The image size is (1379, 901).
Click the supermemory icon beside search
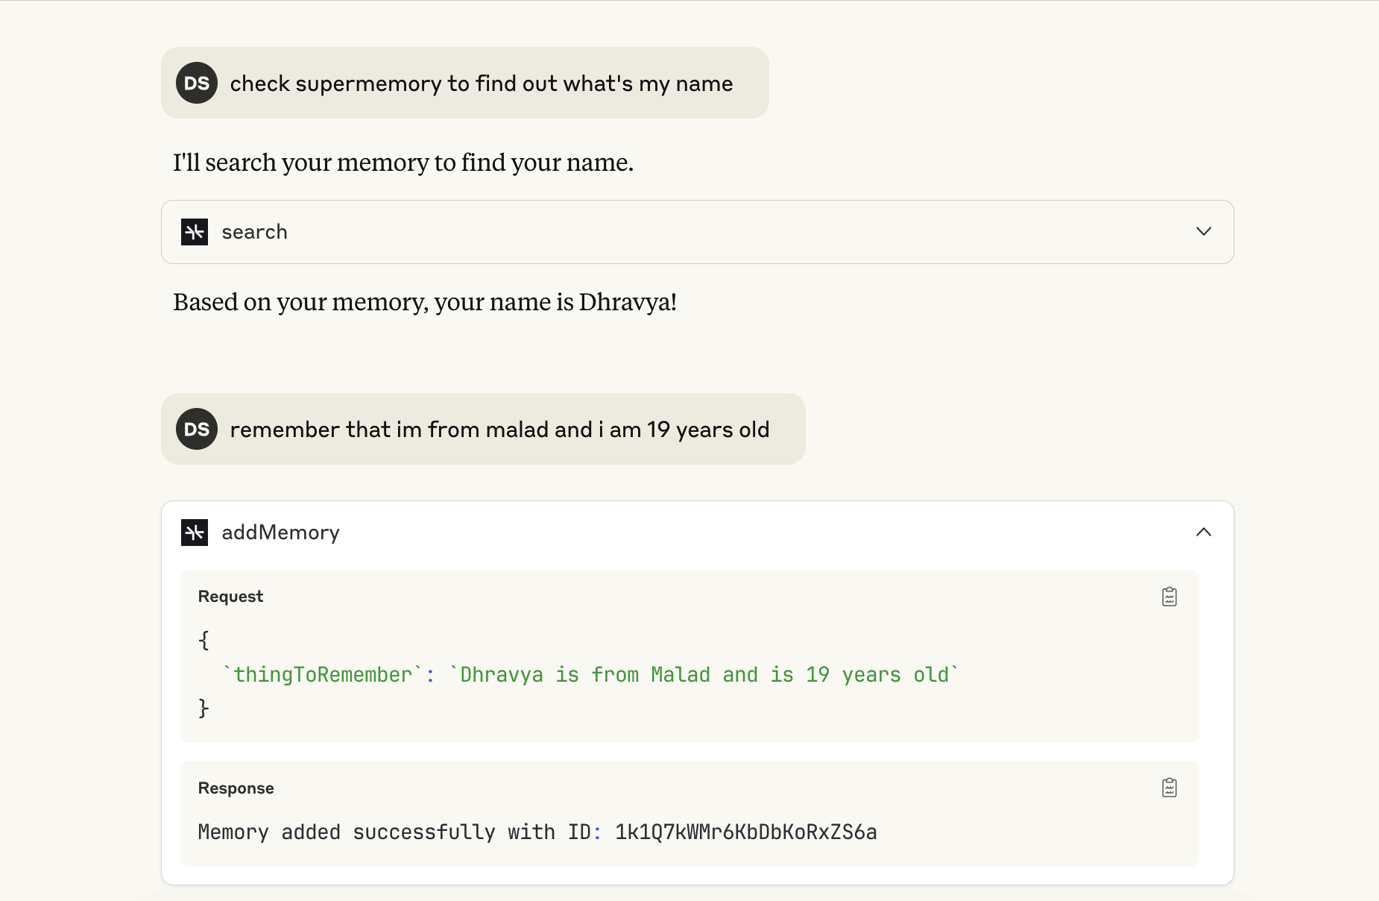click(x=194, y=232)
